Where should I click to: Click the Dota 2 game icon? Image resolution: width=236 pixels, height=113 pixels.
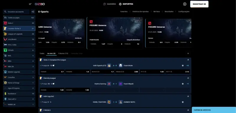pyautogui.click(x=5, y=23)
